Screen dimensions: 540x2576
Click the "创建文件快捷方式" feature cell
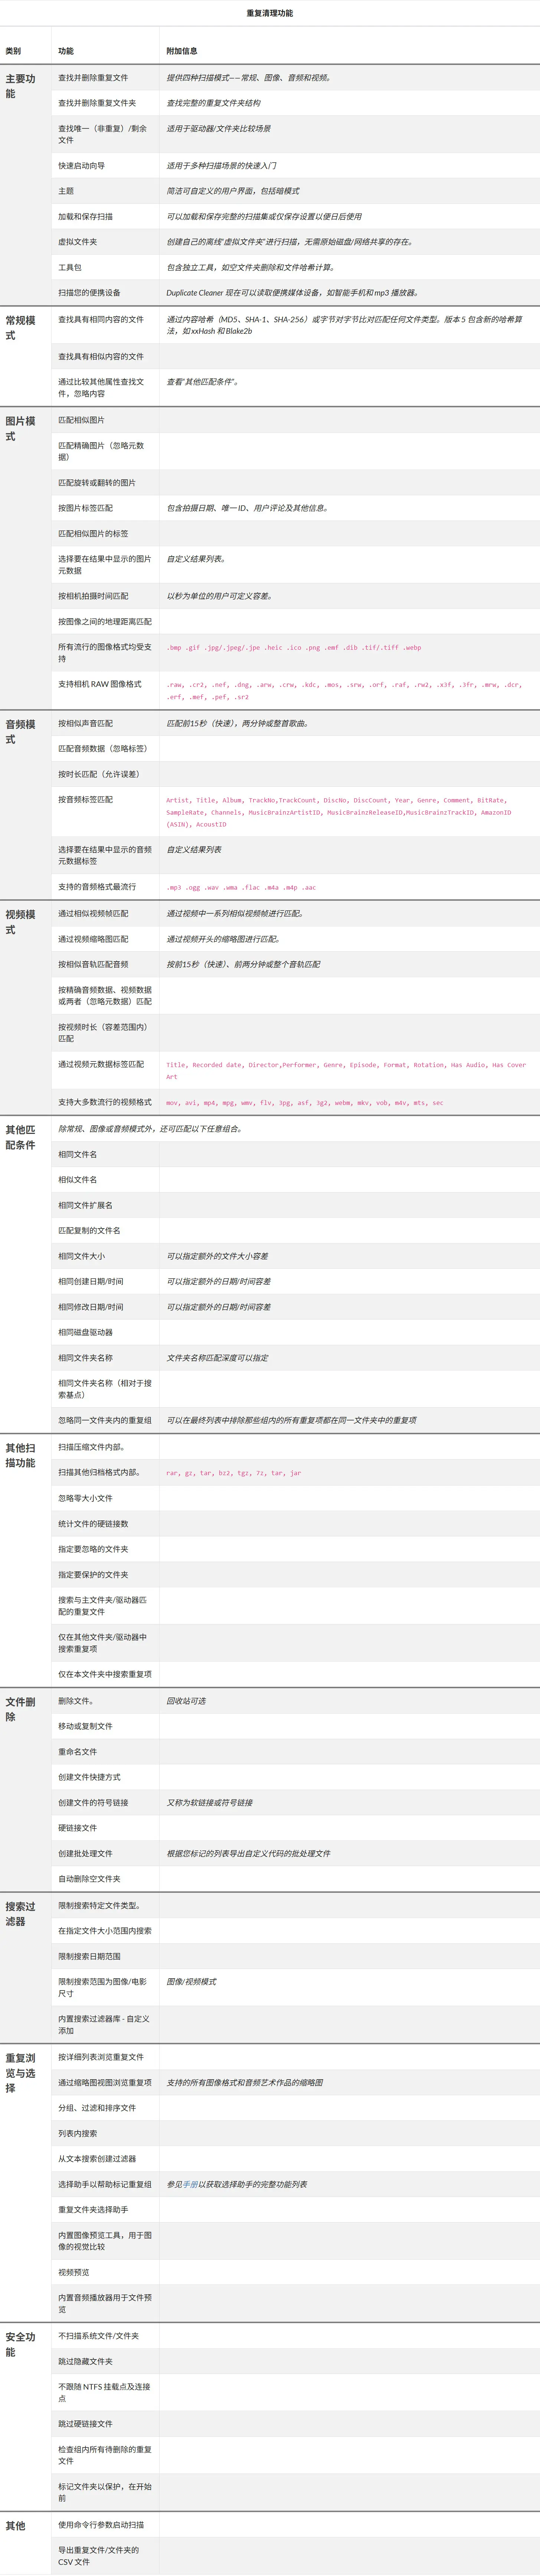pyautogui.click(x=105, y=1777)
